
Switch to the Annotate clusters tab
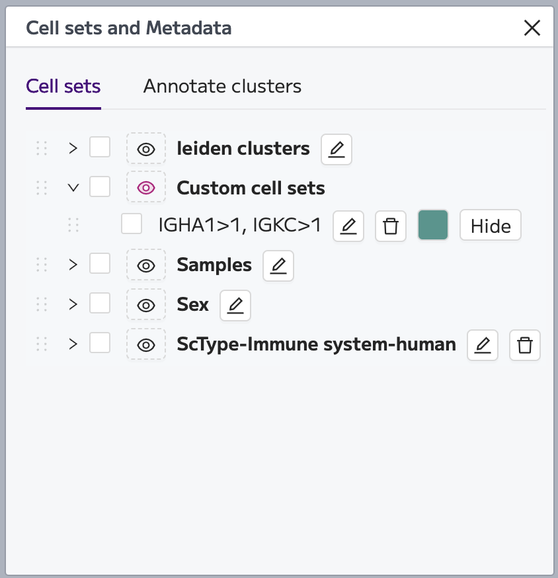[222, 86]
